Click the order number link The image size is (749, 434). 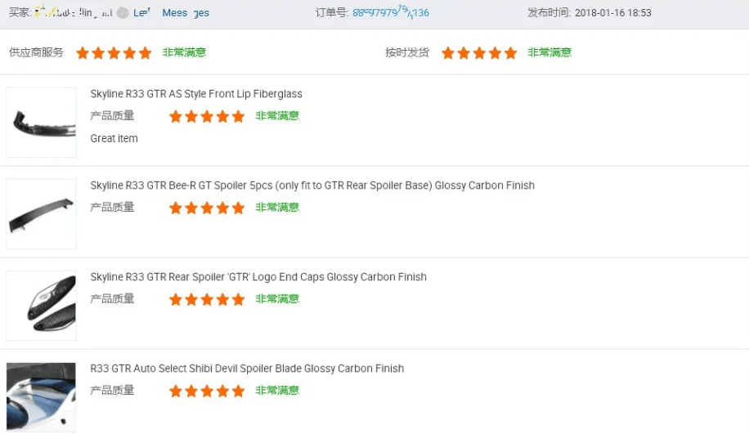[391, 13]
